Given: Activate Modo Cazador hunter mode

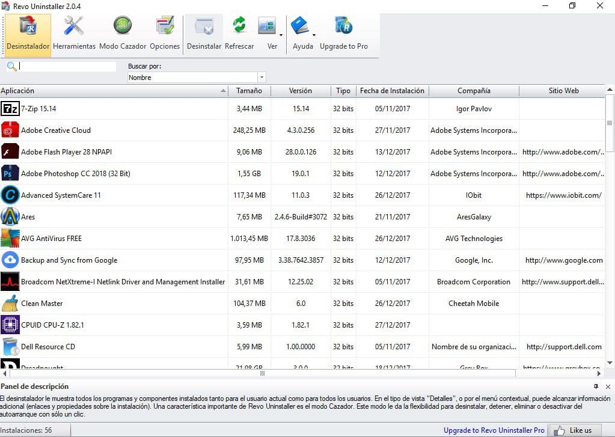Looking at the screenshot, I should 123,26.
